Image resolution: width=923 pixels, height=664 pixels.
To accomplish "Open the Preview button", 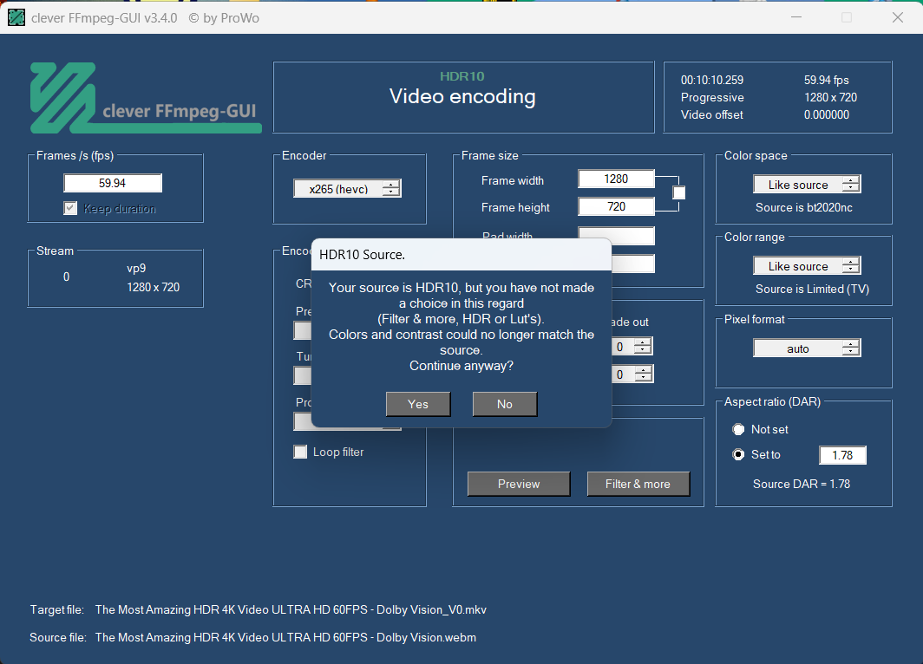I will click(519, 484).
